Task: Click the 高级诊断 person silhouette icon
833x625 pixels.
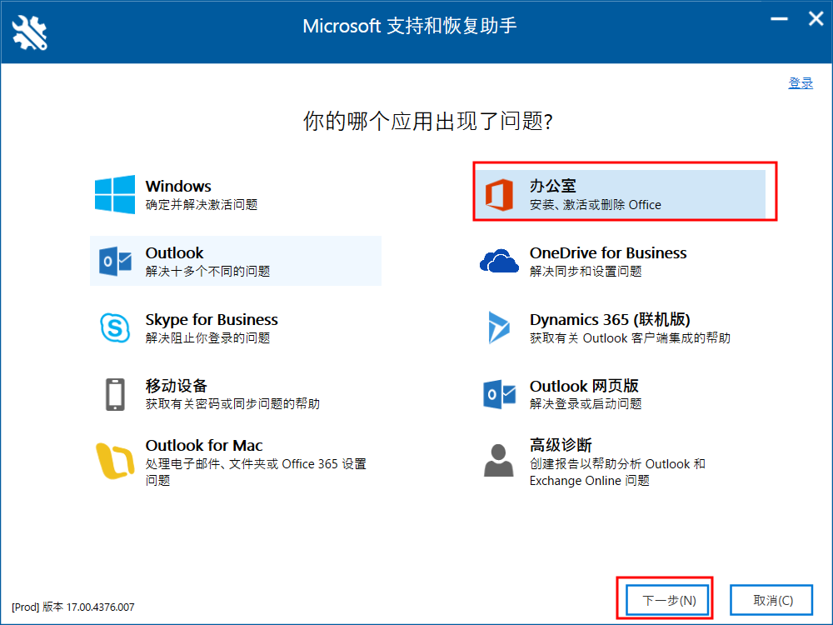Action: [499, 460]
